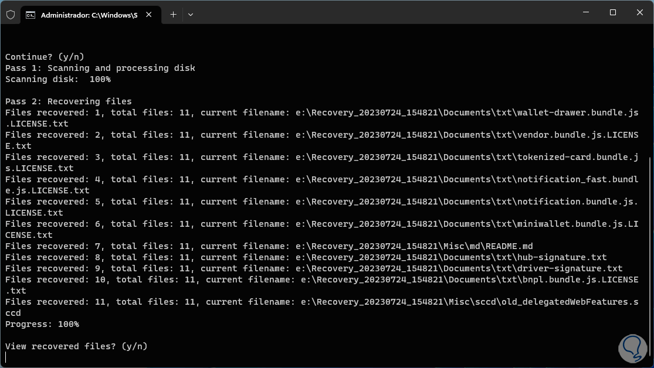The width and height of the screenshot is (654, 368).
Task: Minimize the terminal window
Action: [x=585, y=12]
